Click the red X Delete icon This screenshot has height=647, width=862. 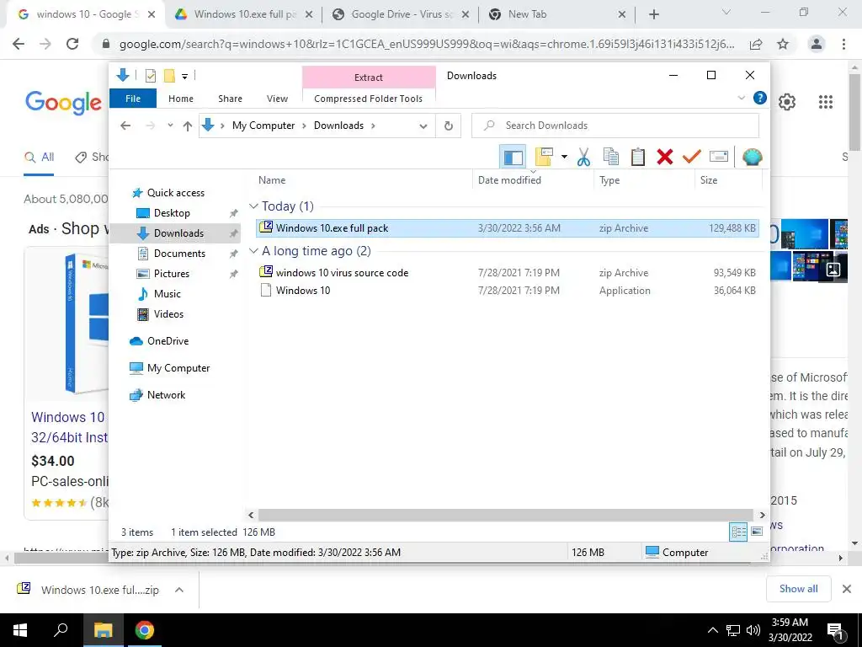665,158
